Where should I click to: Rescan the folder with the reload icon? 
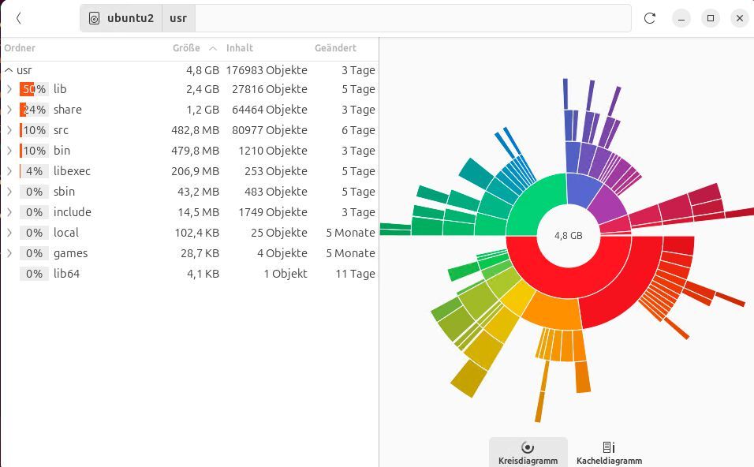[x=650, y=18]
